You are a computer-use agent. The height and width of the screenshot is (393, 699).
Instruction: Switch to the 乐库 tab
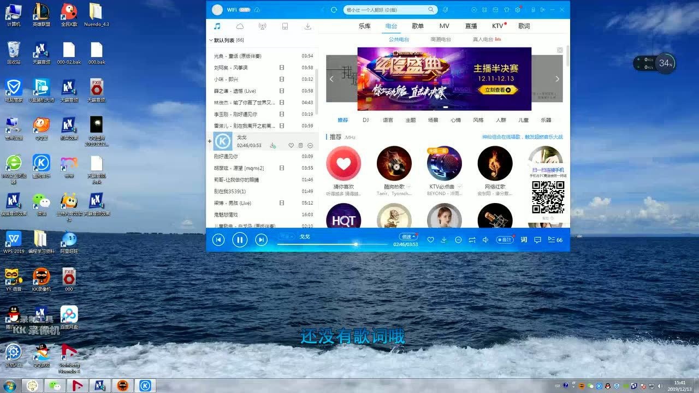point(364,26)
